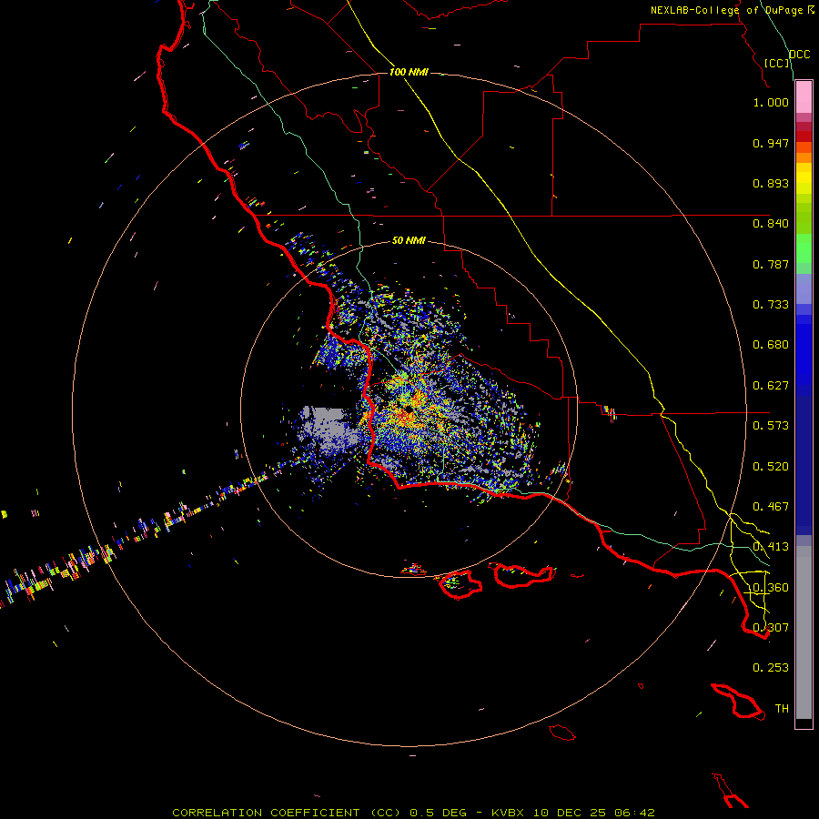
Task: Click the large gray echo patch offshore
Action: tap(329, 429)
